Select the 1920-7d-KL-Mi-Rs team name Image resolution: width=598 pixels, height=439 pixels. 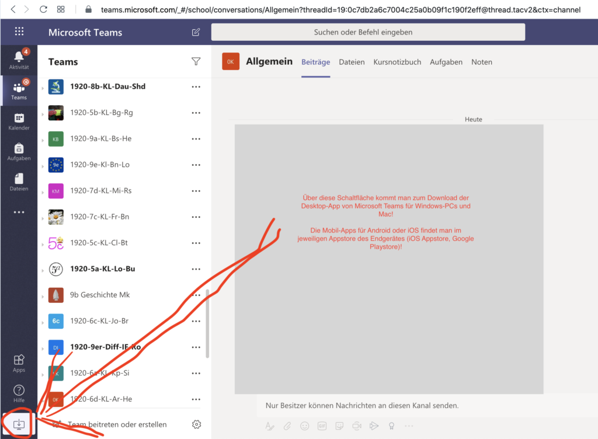click(100, 190)
